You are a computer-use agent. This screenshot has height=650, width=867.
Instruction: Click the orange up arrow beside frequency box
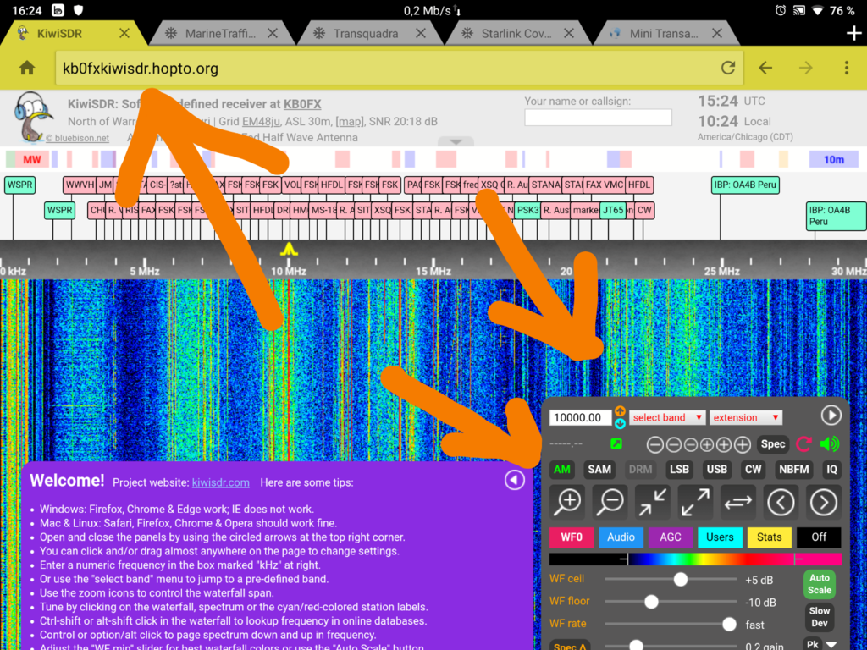[x=620, y=411]
